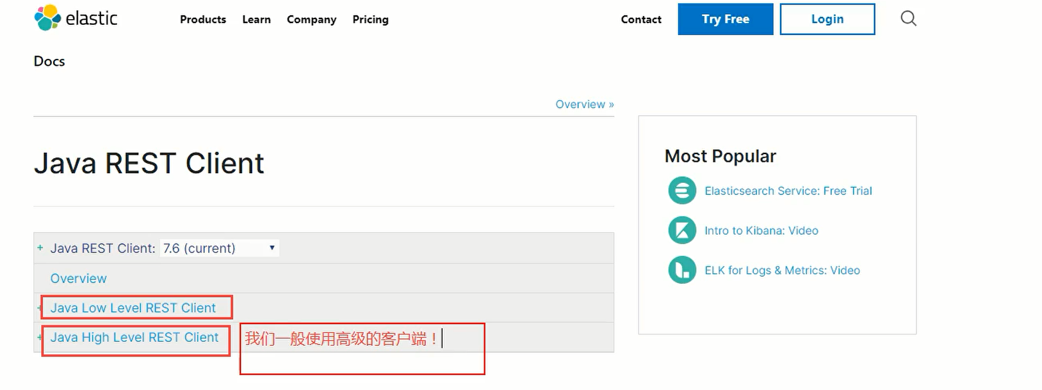Screen dimensions: 1042x390
Task: Open the Company menu
Action: pyautogui.click(x=311, y=19)
